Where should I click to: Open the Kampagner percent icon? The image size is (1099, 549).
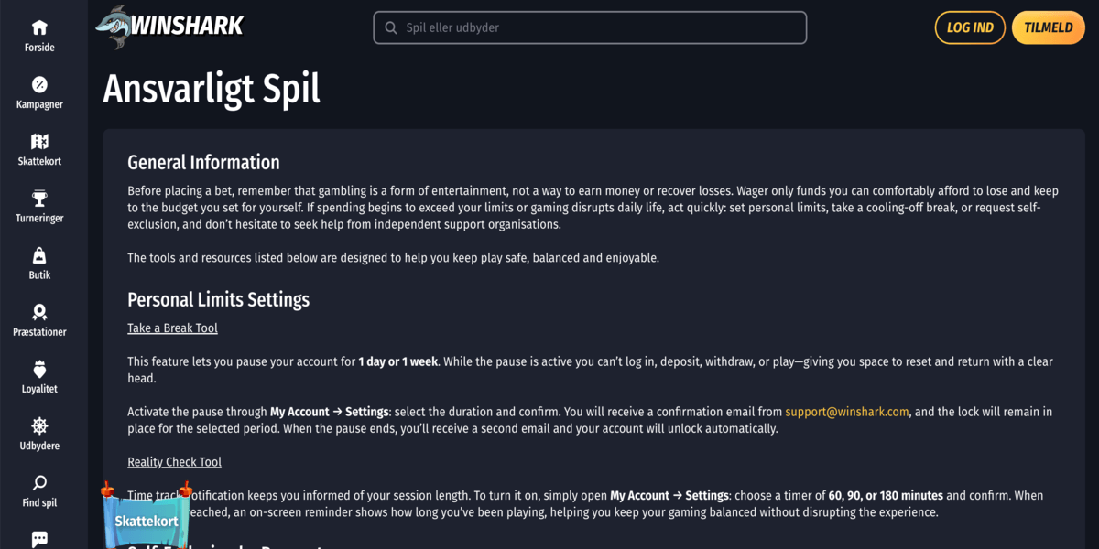[39, 85]
